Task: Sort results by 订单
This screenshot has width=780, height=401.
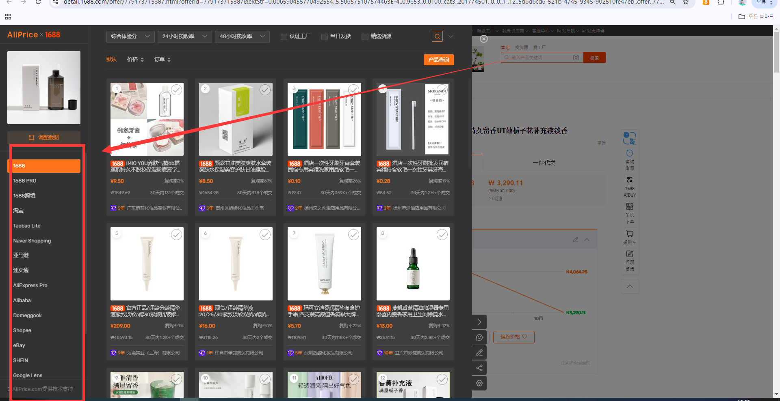Action: [162, 60]
